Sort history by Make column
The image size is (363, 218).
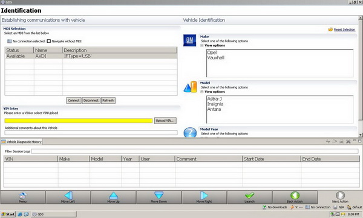pyautogui.click(x=74, y=159)
